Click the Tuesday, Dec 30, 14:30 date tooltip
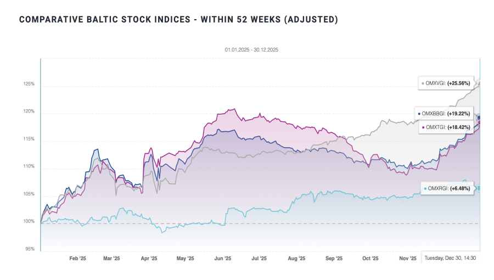The height and width of the screenshot is (280, 494). click(x=450, y=257)
